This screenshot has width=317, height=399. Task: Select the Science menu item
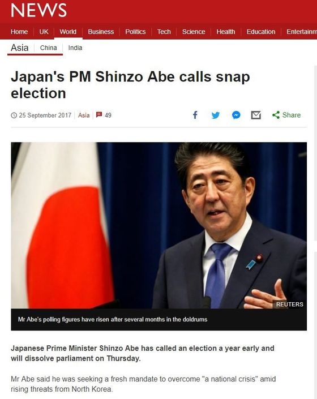coord(194,32)
